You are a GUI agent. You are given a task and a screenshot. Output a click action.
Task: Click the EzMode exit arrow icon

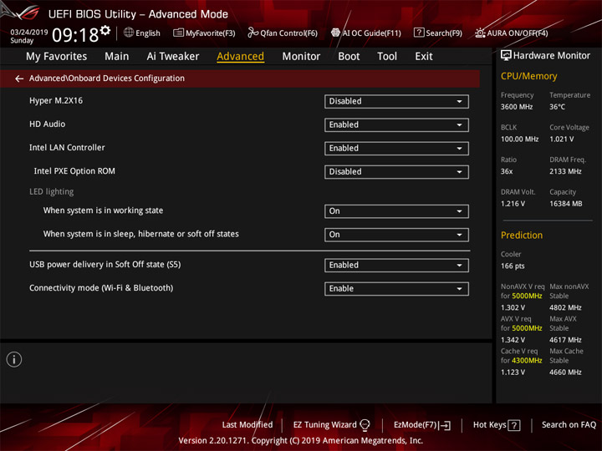[x=445, y=425]
